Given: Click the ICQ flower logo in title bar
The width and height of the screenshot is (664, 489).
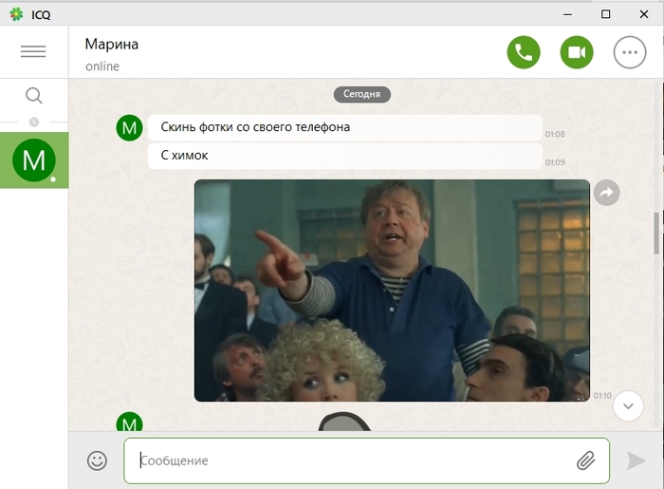Looking at the screenshot, I should pyautogui.click(x=15, y=13).
